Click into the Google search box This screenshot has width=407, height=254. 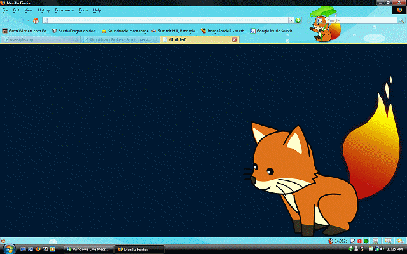361,20
